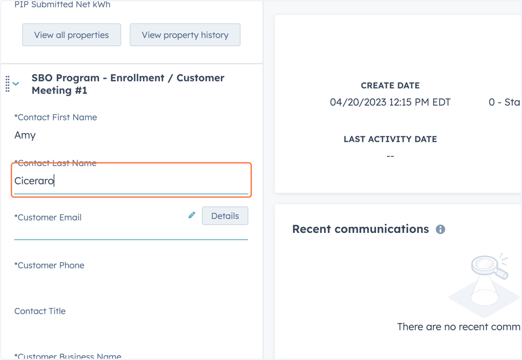Click the Customer Phone field label
The image size is (522, 360).
pyautogui.click(x=49, y=265)
